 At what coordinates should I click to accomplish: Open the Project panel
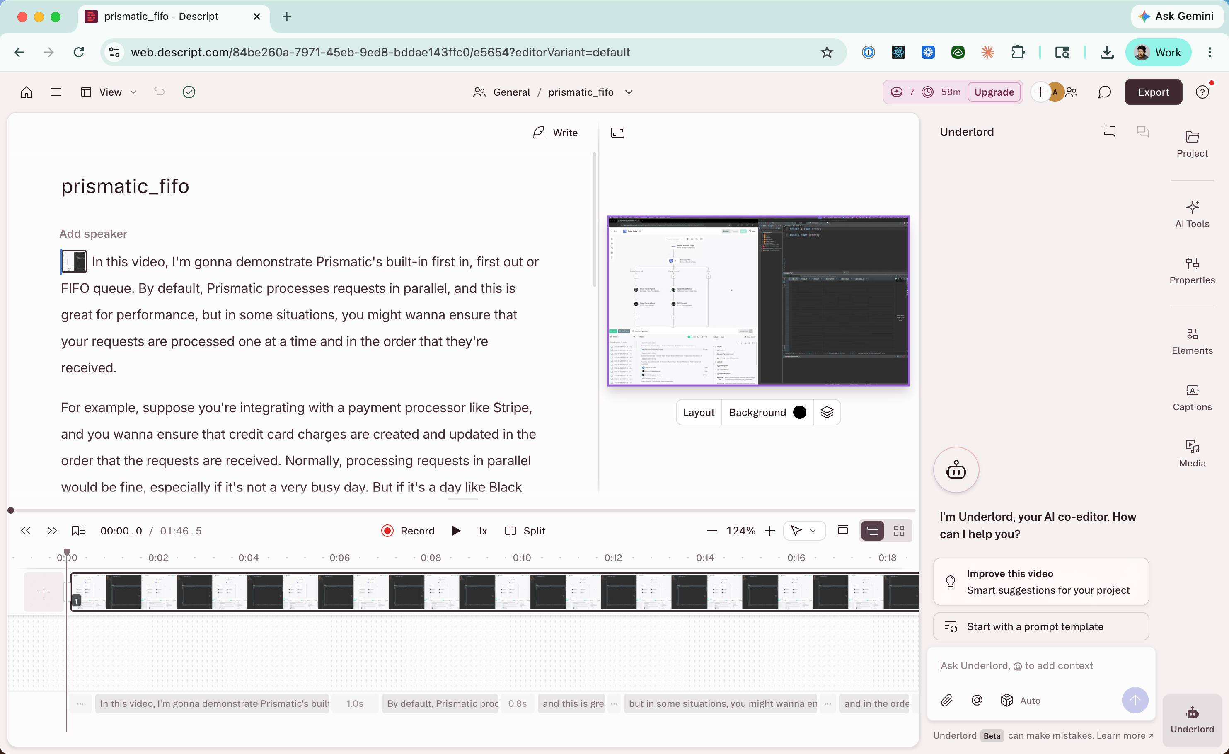click(x=1192, y=144)
